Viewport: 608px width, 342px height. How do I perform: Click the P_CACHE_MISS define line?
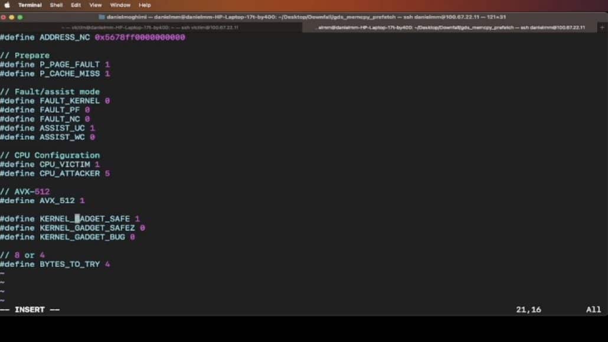point(55,74)
